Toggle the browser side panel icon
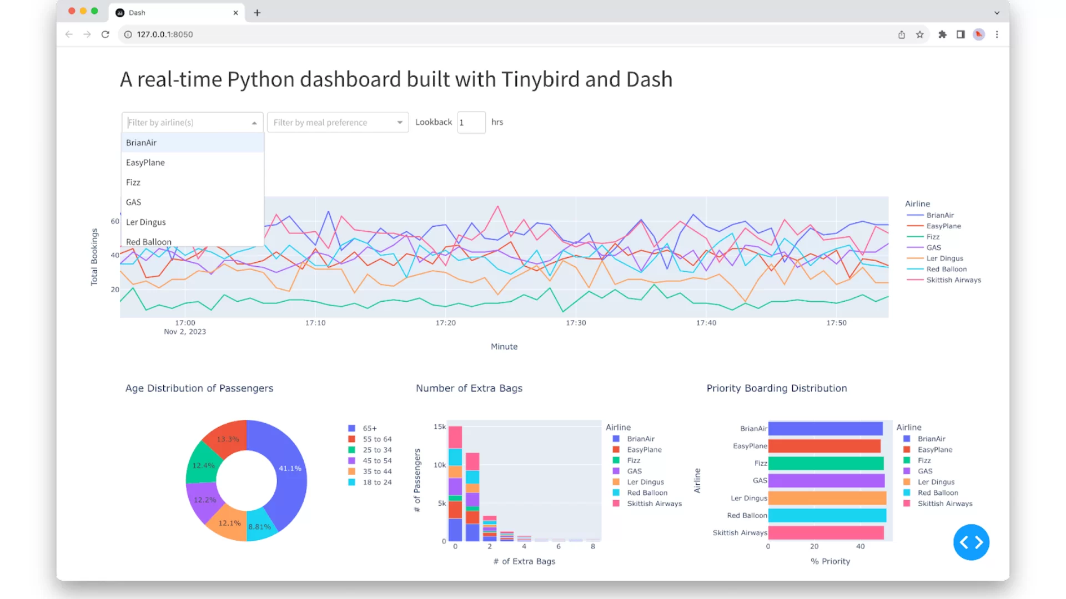1066x599 pixels. coord(961,34)
